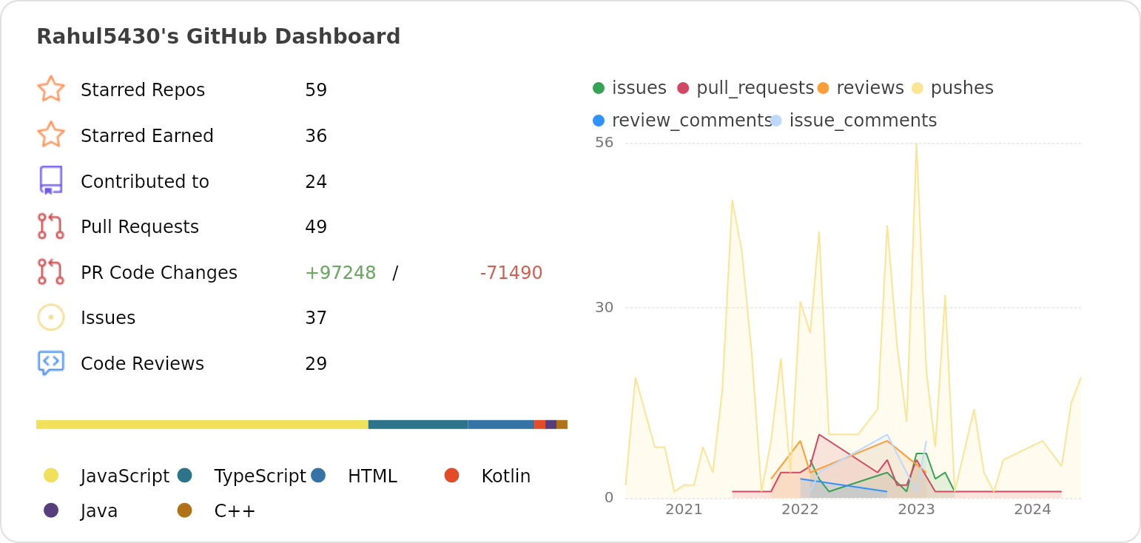The width and height of the screenshot is (1141, 543).
Task: Click the PR Code Changes icon
Action: pyautogui.click(x=51, y=271)
